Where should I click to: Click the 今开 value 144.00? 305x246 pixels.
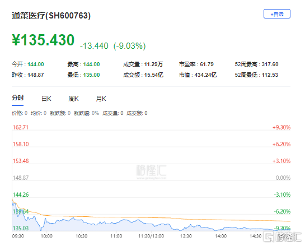[36, 64]
